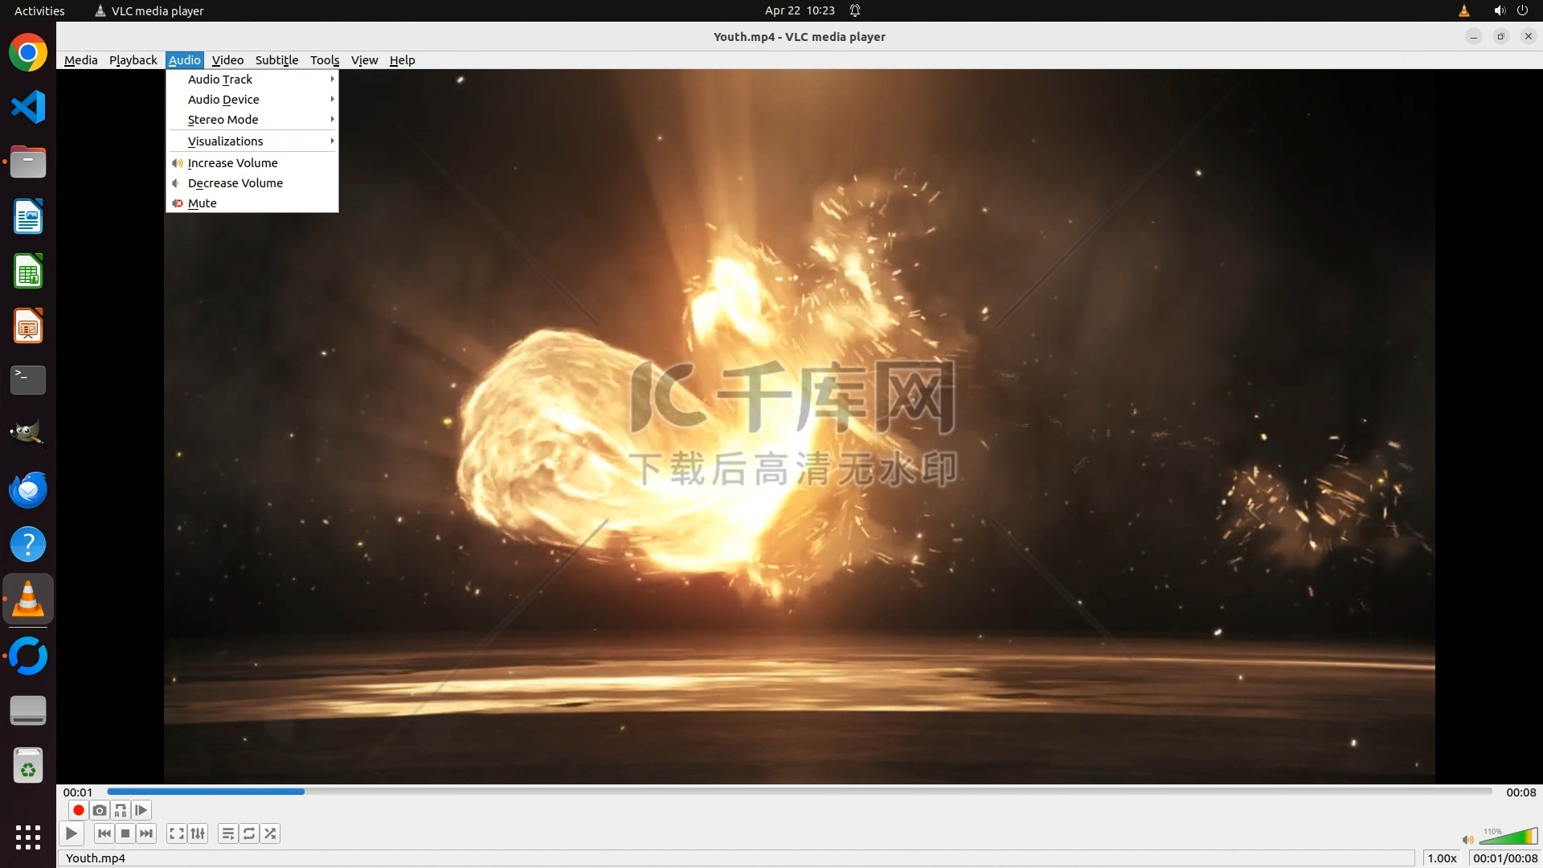Viewport: 1543px width, 868px height.
Task: Select Mute in the Audio menu
Action: [x=203, y=203]
